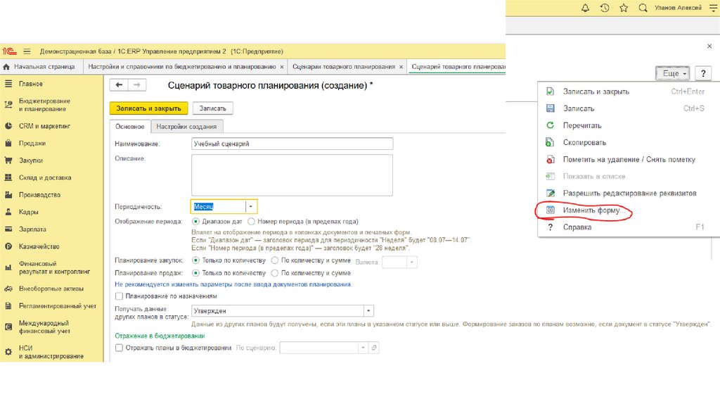720x404 pixels.
Task: Click the notifications bell icon
Action: pos(585,8)
